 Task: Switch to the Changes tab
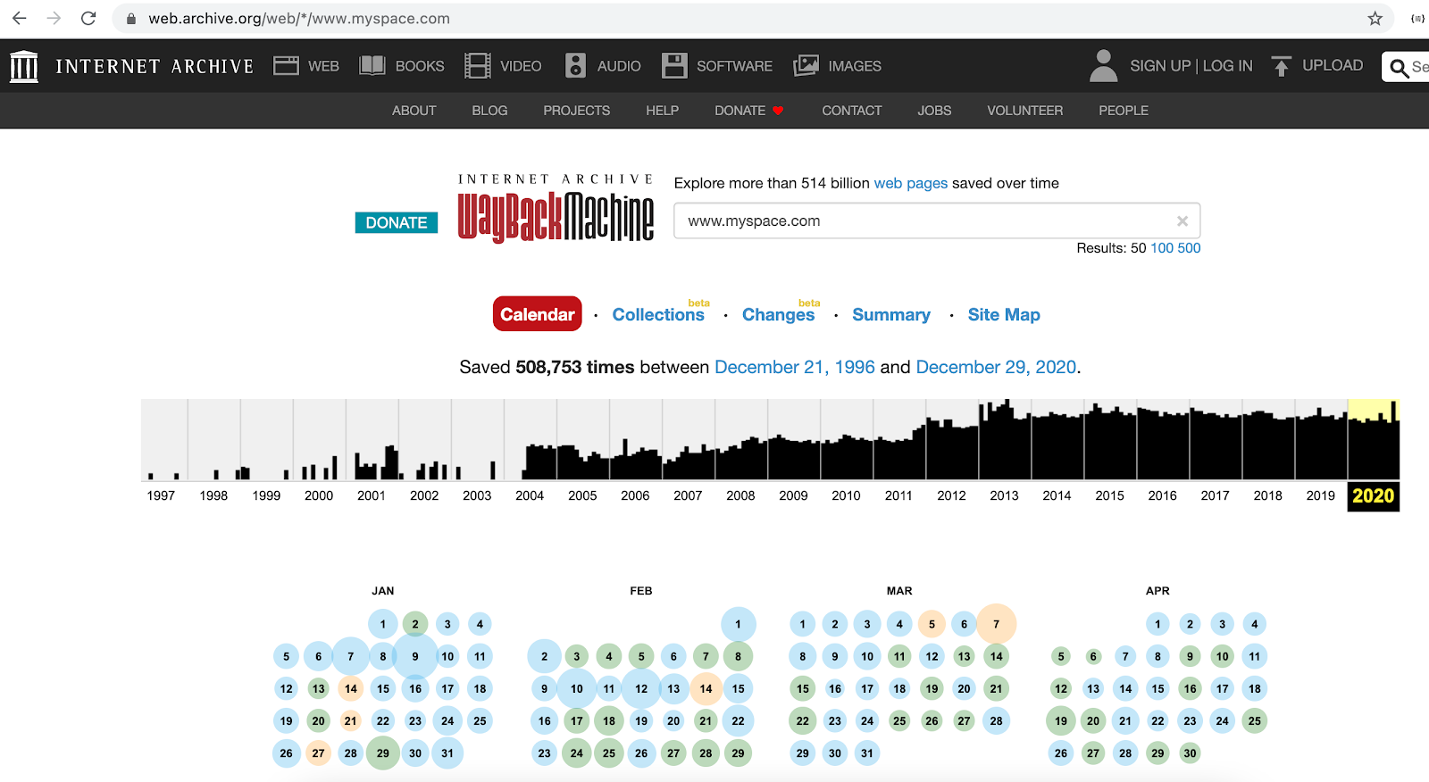(778, 314)
